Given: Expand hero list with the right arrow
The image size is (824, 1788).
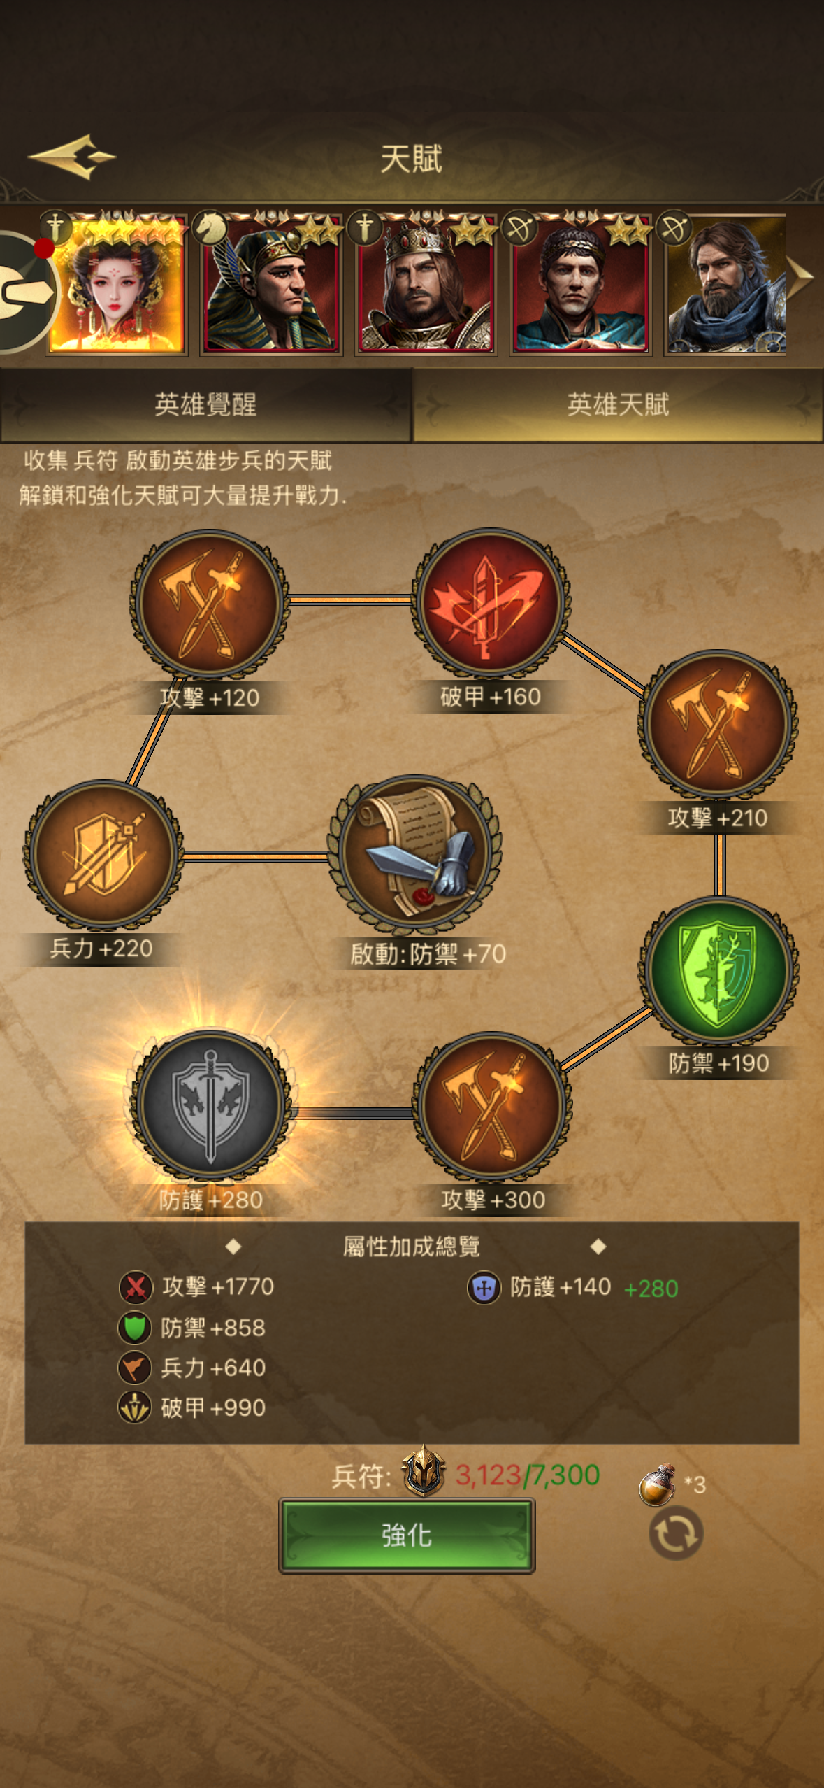Looking at the screenshot, I should click(x=802, y=277).
